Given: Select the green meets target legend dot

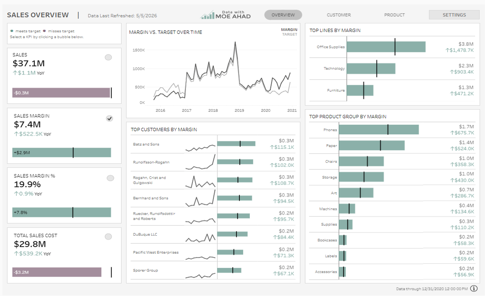Looking at the screenshot, I should click(x=12, y=31).
